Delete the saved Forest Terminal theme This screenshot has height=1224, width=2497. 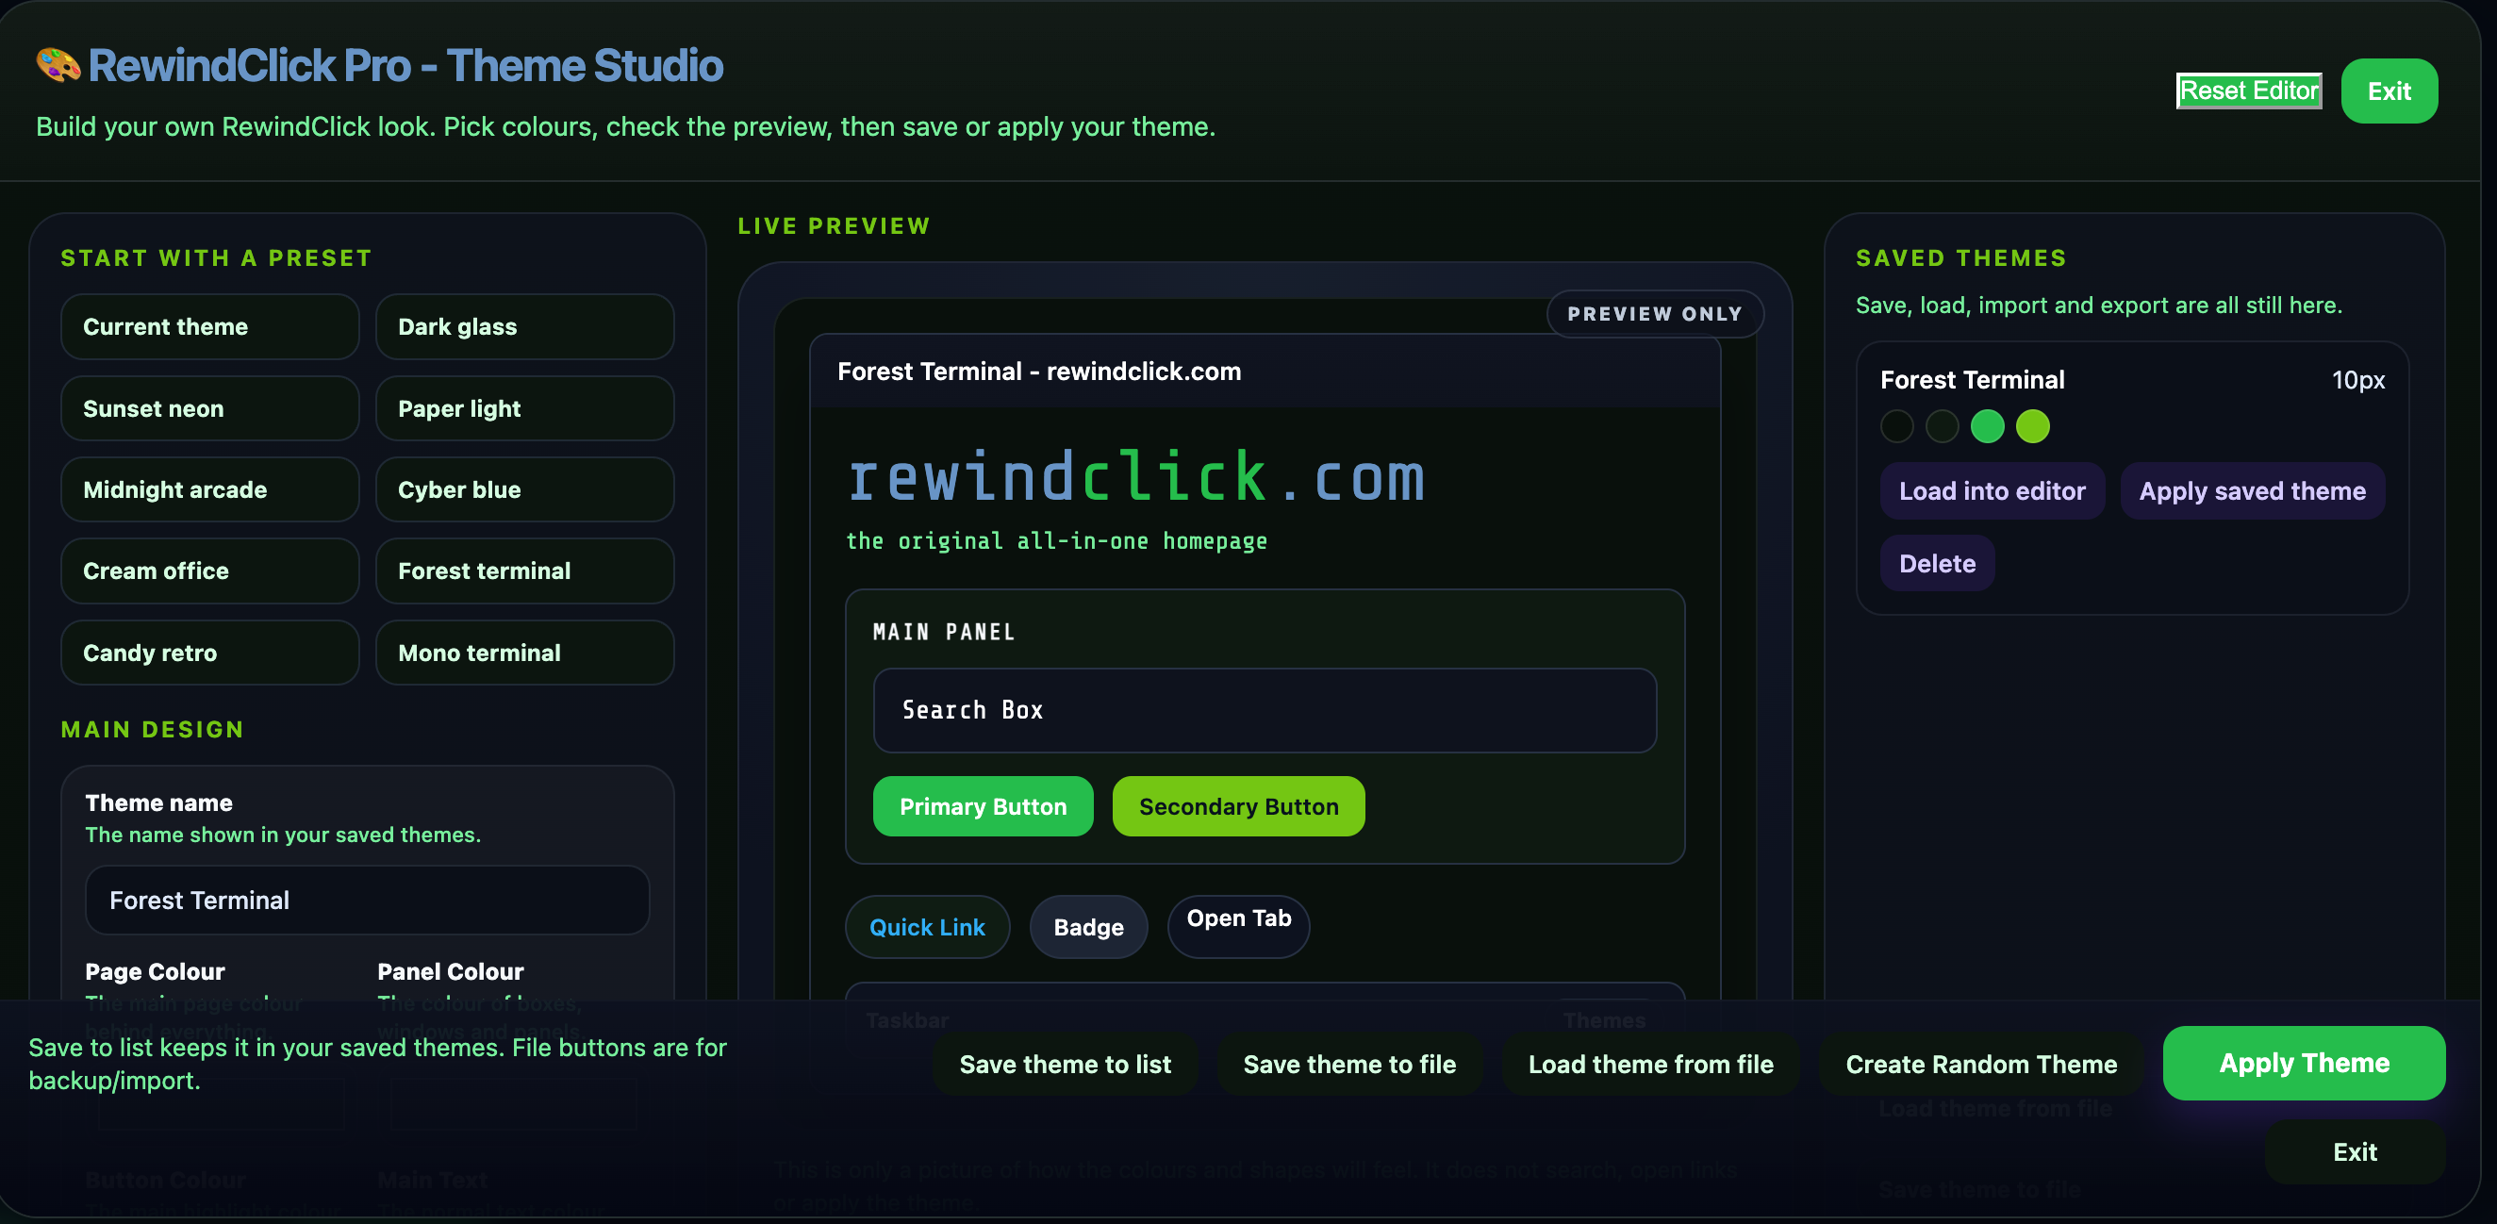click(1938, 563)
